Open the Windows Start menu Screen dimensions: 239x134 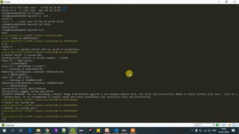click(4, 131)
